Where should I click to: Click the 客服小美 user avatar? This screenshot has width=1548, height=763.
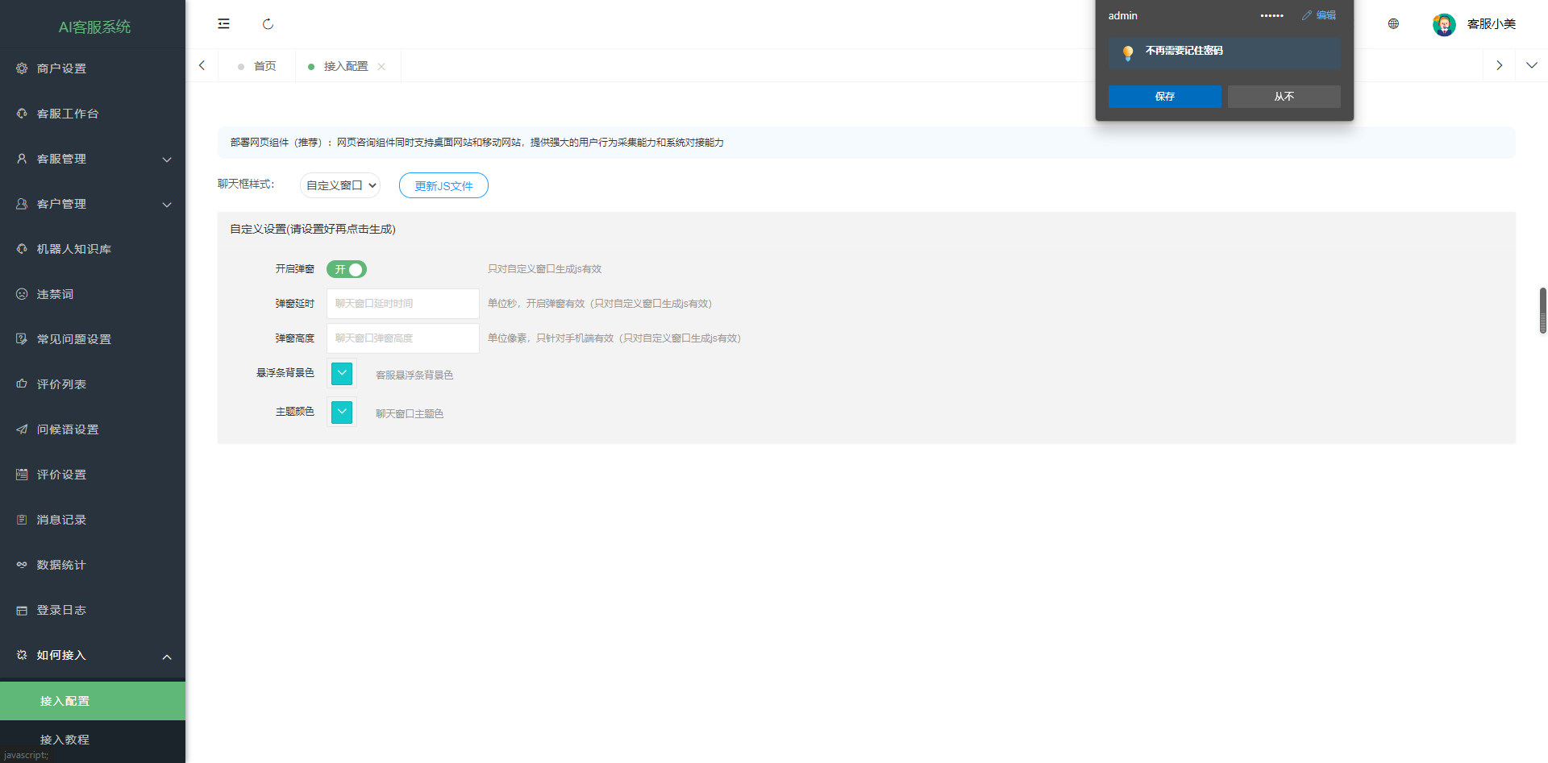tap(1443, 24)
